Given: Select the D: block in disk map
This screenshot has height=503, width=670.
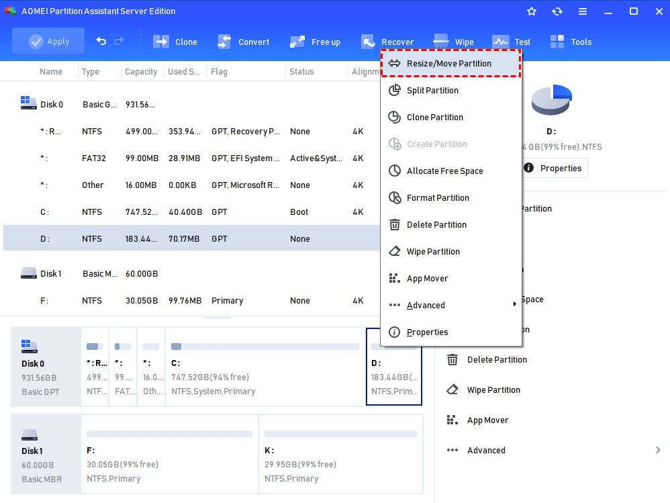Looking at the screenshot, I should click(x=394, y=367).
